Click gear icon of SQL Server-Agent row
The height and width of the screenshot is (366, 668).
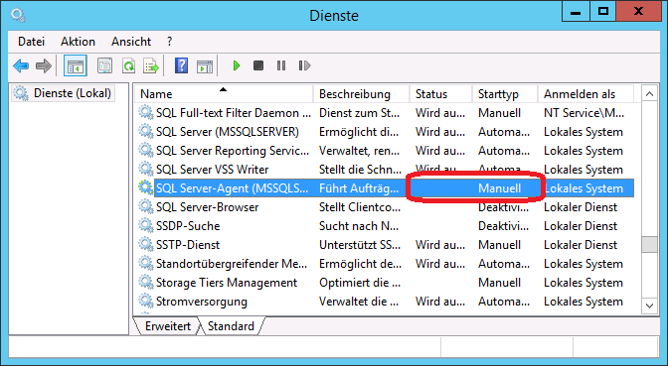(x=146, y=187)
